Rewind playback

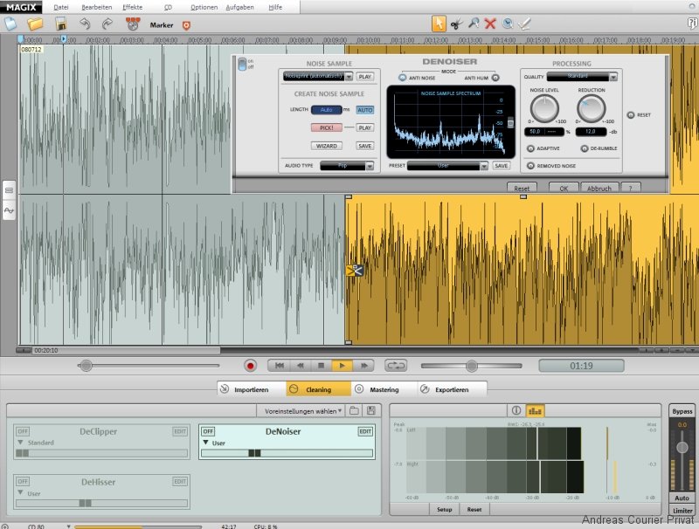tap(300, 366)
